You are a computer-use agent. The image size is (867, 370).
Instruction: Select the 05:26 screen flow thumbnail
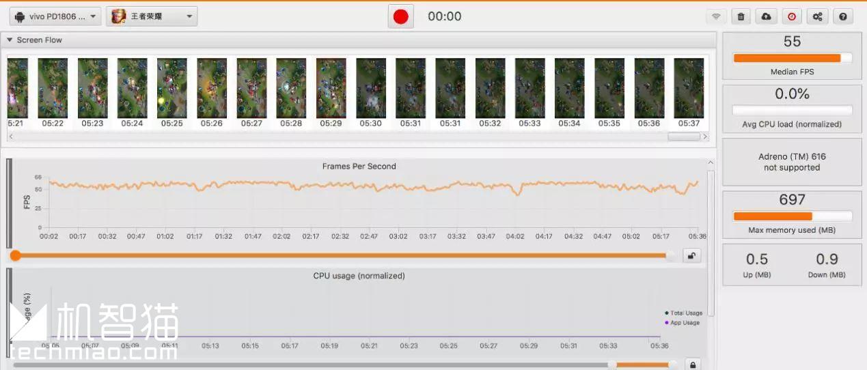[212, 88]
